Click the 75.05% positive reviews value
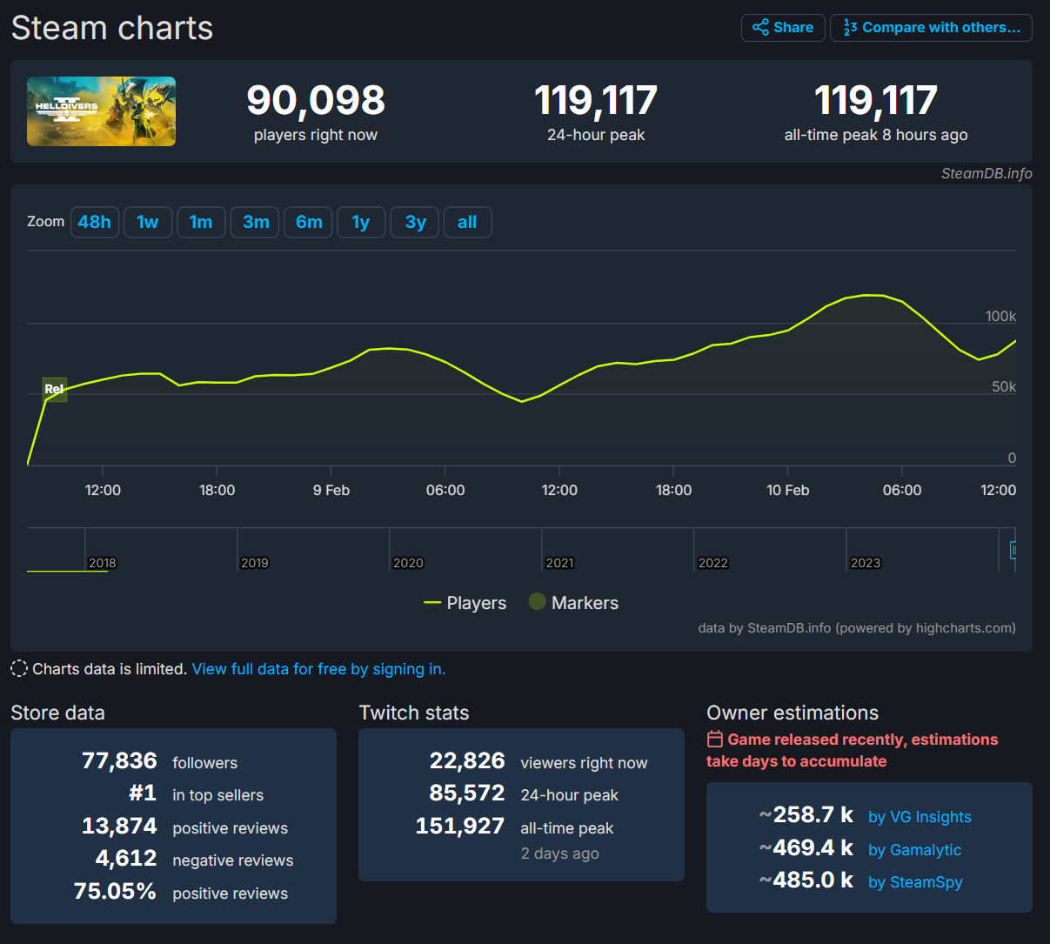 [115, 892]
